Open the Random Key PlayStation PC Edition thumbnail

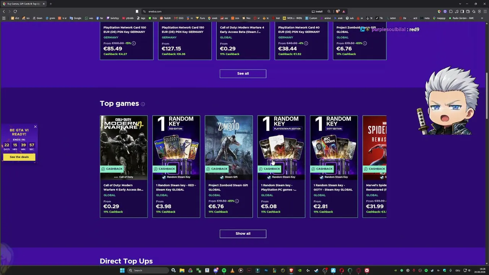click(x=281, y=147)
